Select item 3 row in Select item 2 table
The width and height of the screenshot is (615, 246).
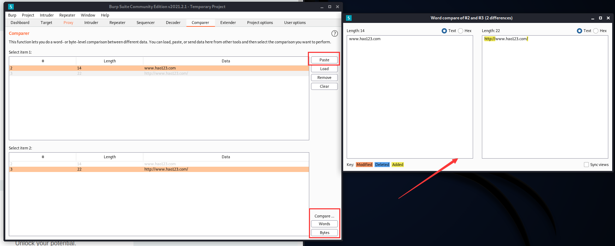click(x=159, y=169)
